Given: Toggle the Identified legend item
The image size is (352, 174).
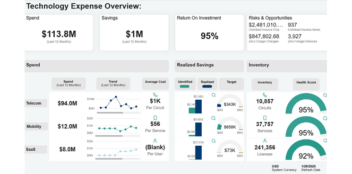Looking at the screenshot, I should click(185, 84).
